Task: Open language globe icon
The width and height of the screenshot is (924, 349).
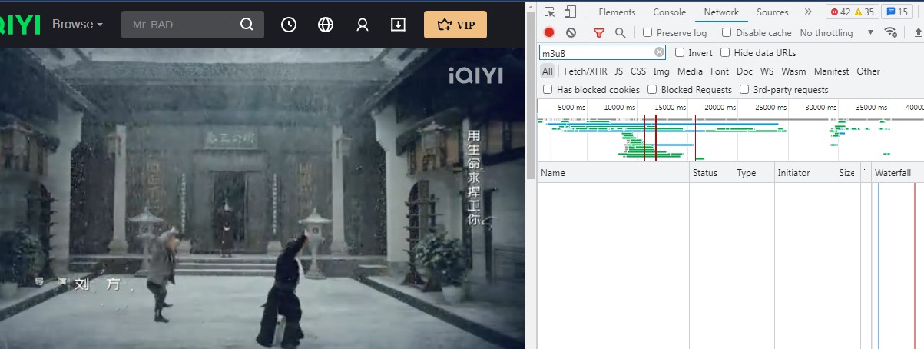Action: 326,25
